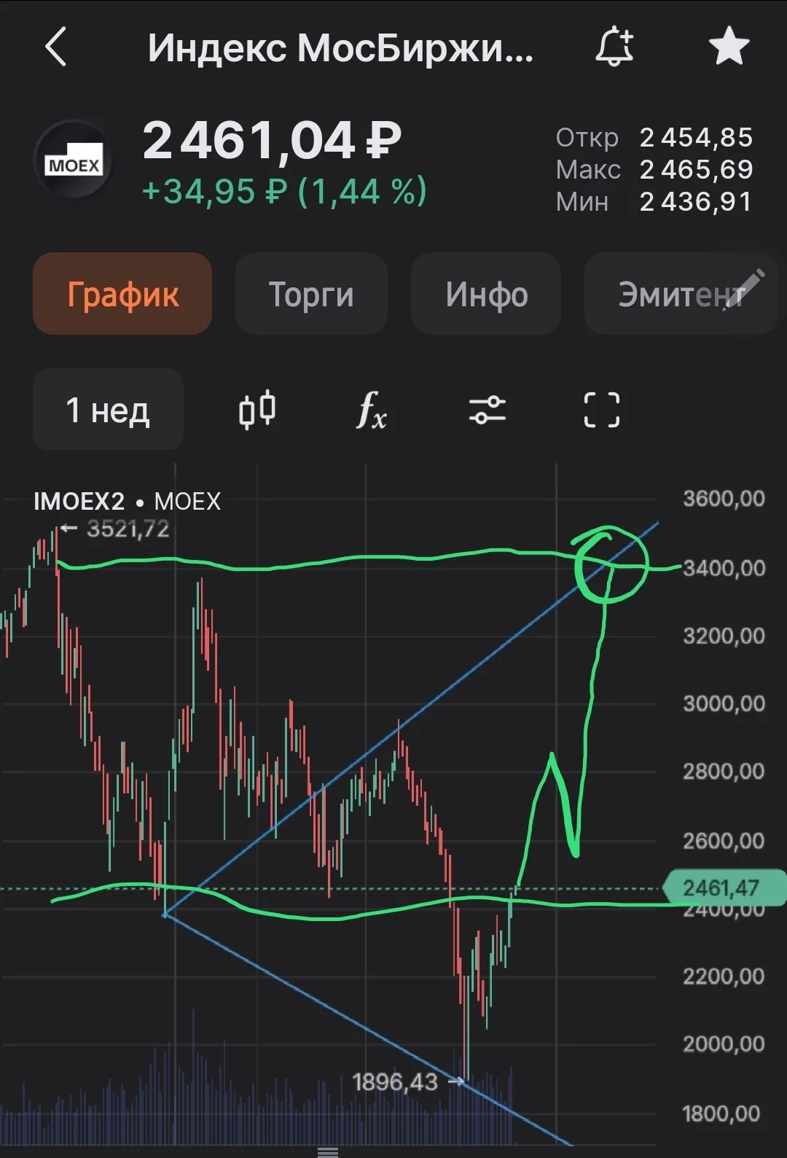The height and width of the screenshot is (1158, 787).
Task: Open indicators with the fx icon
Action: point(371,410)
